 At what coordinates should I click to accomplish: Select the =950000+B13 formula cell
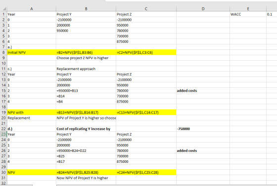(x=86, y=91)
